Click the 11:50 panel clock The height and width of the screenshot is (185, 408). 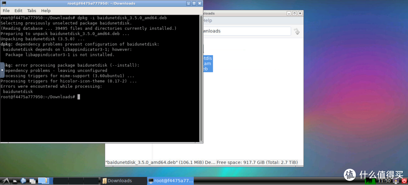click(384, 180)
